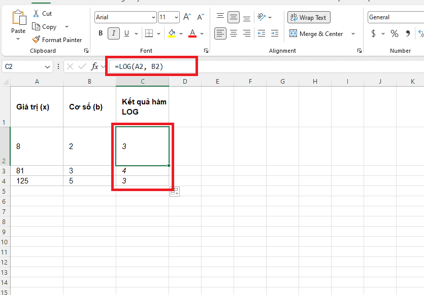Select cell A4 containing 125
Viewport: 424px width, 295px height.
click(x=37, y=181)
